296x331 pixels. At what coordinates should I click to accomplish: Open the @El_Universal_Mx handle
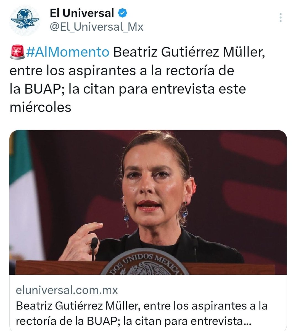(96, 27)
